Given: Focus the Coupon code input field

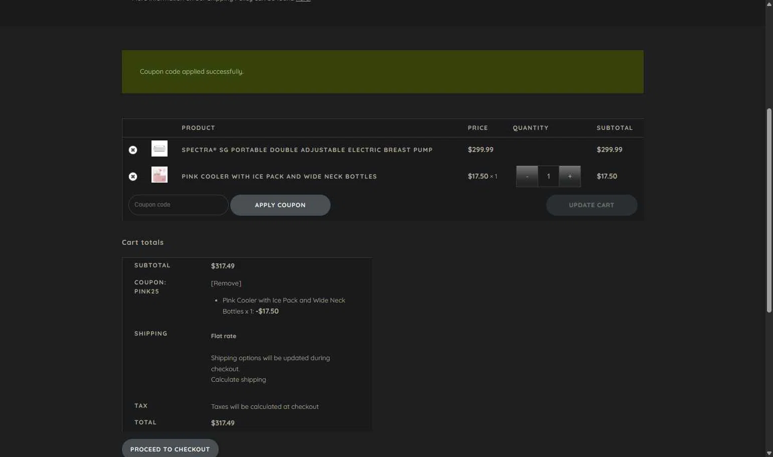Looking at the screenshot, I should pyautogui.click(x=178, y=205).
